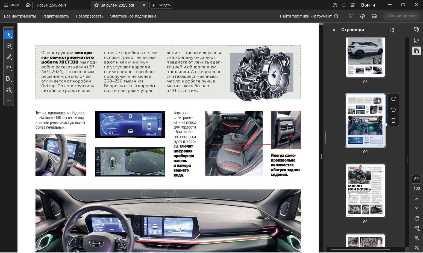Open the notifications bell
This screenshot has height=253, width=423.
(344, 5)
